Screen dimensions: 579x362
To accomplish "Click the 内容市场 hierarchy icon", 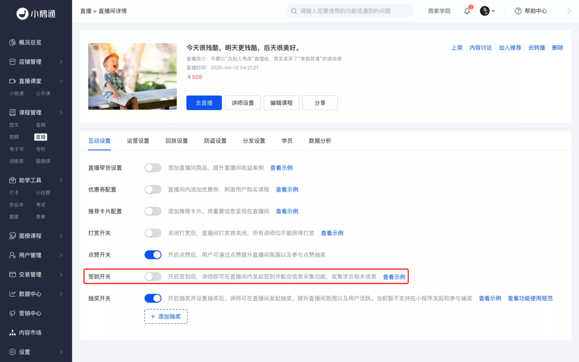I will click(12, 333).
